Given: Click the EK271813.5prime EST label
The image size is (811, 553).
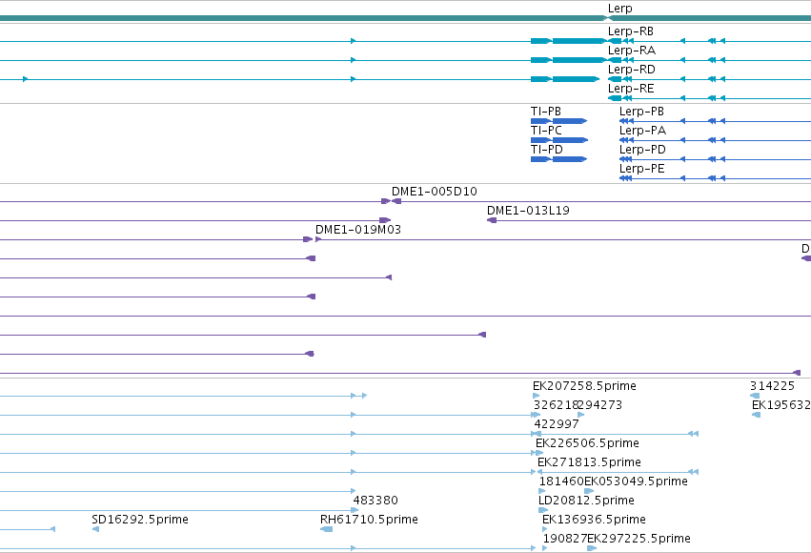Looking at the screenshot, I should click(x=589, y=462).
